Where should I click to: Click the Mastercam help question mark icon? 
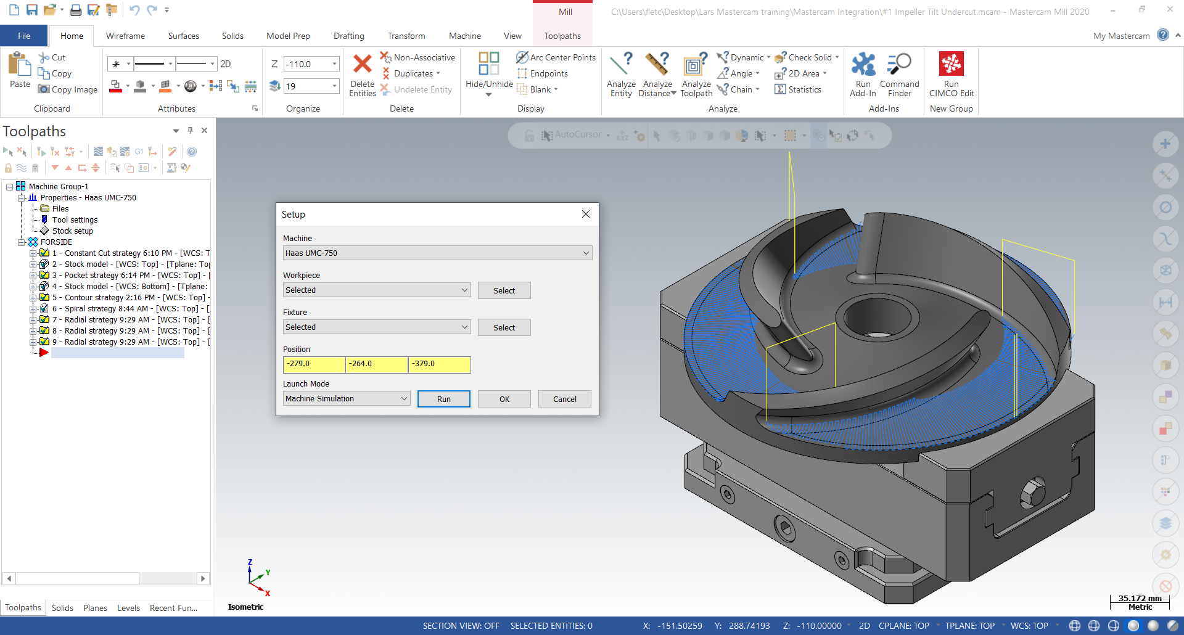[1163, 35]
